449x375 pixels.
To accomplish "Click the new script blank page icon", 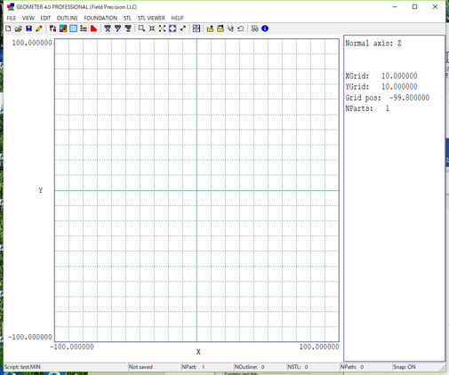I will [x=8, y=28].
